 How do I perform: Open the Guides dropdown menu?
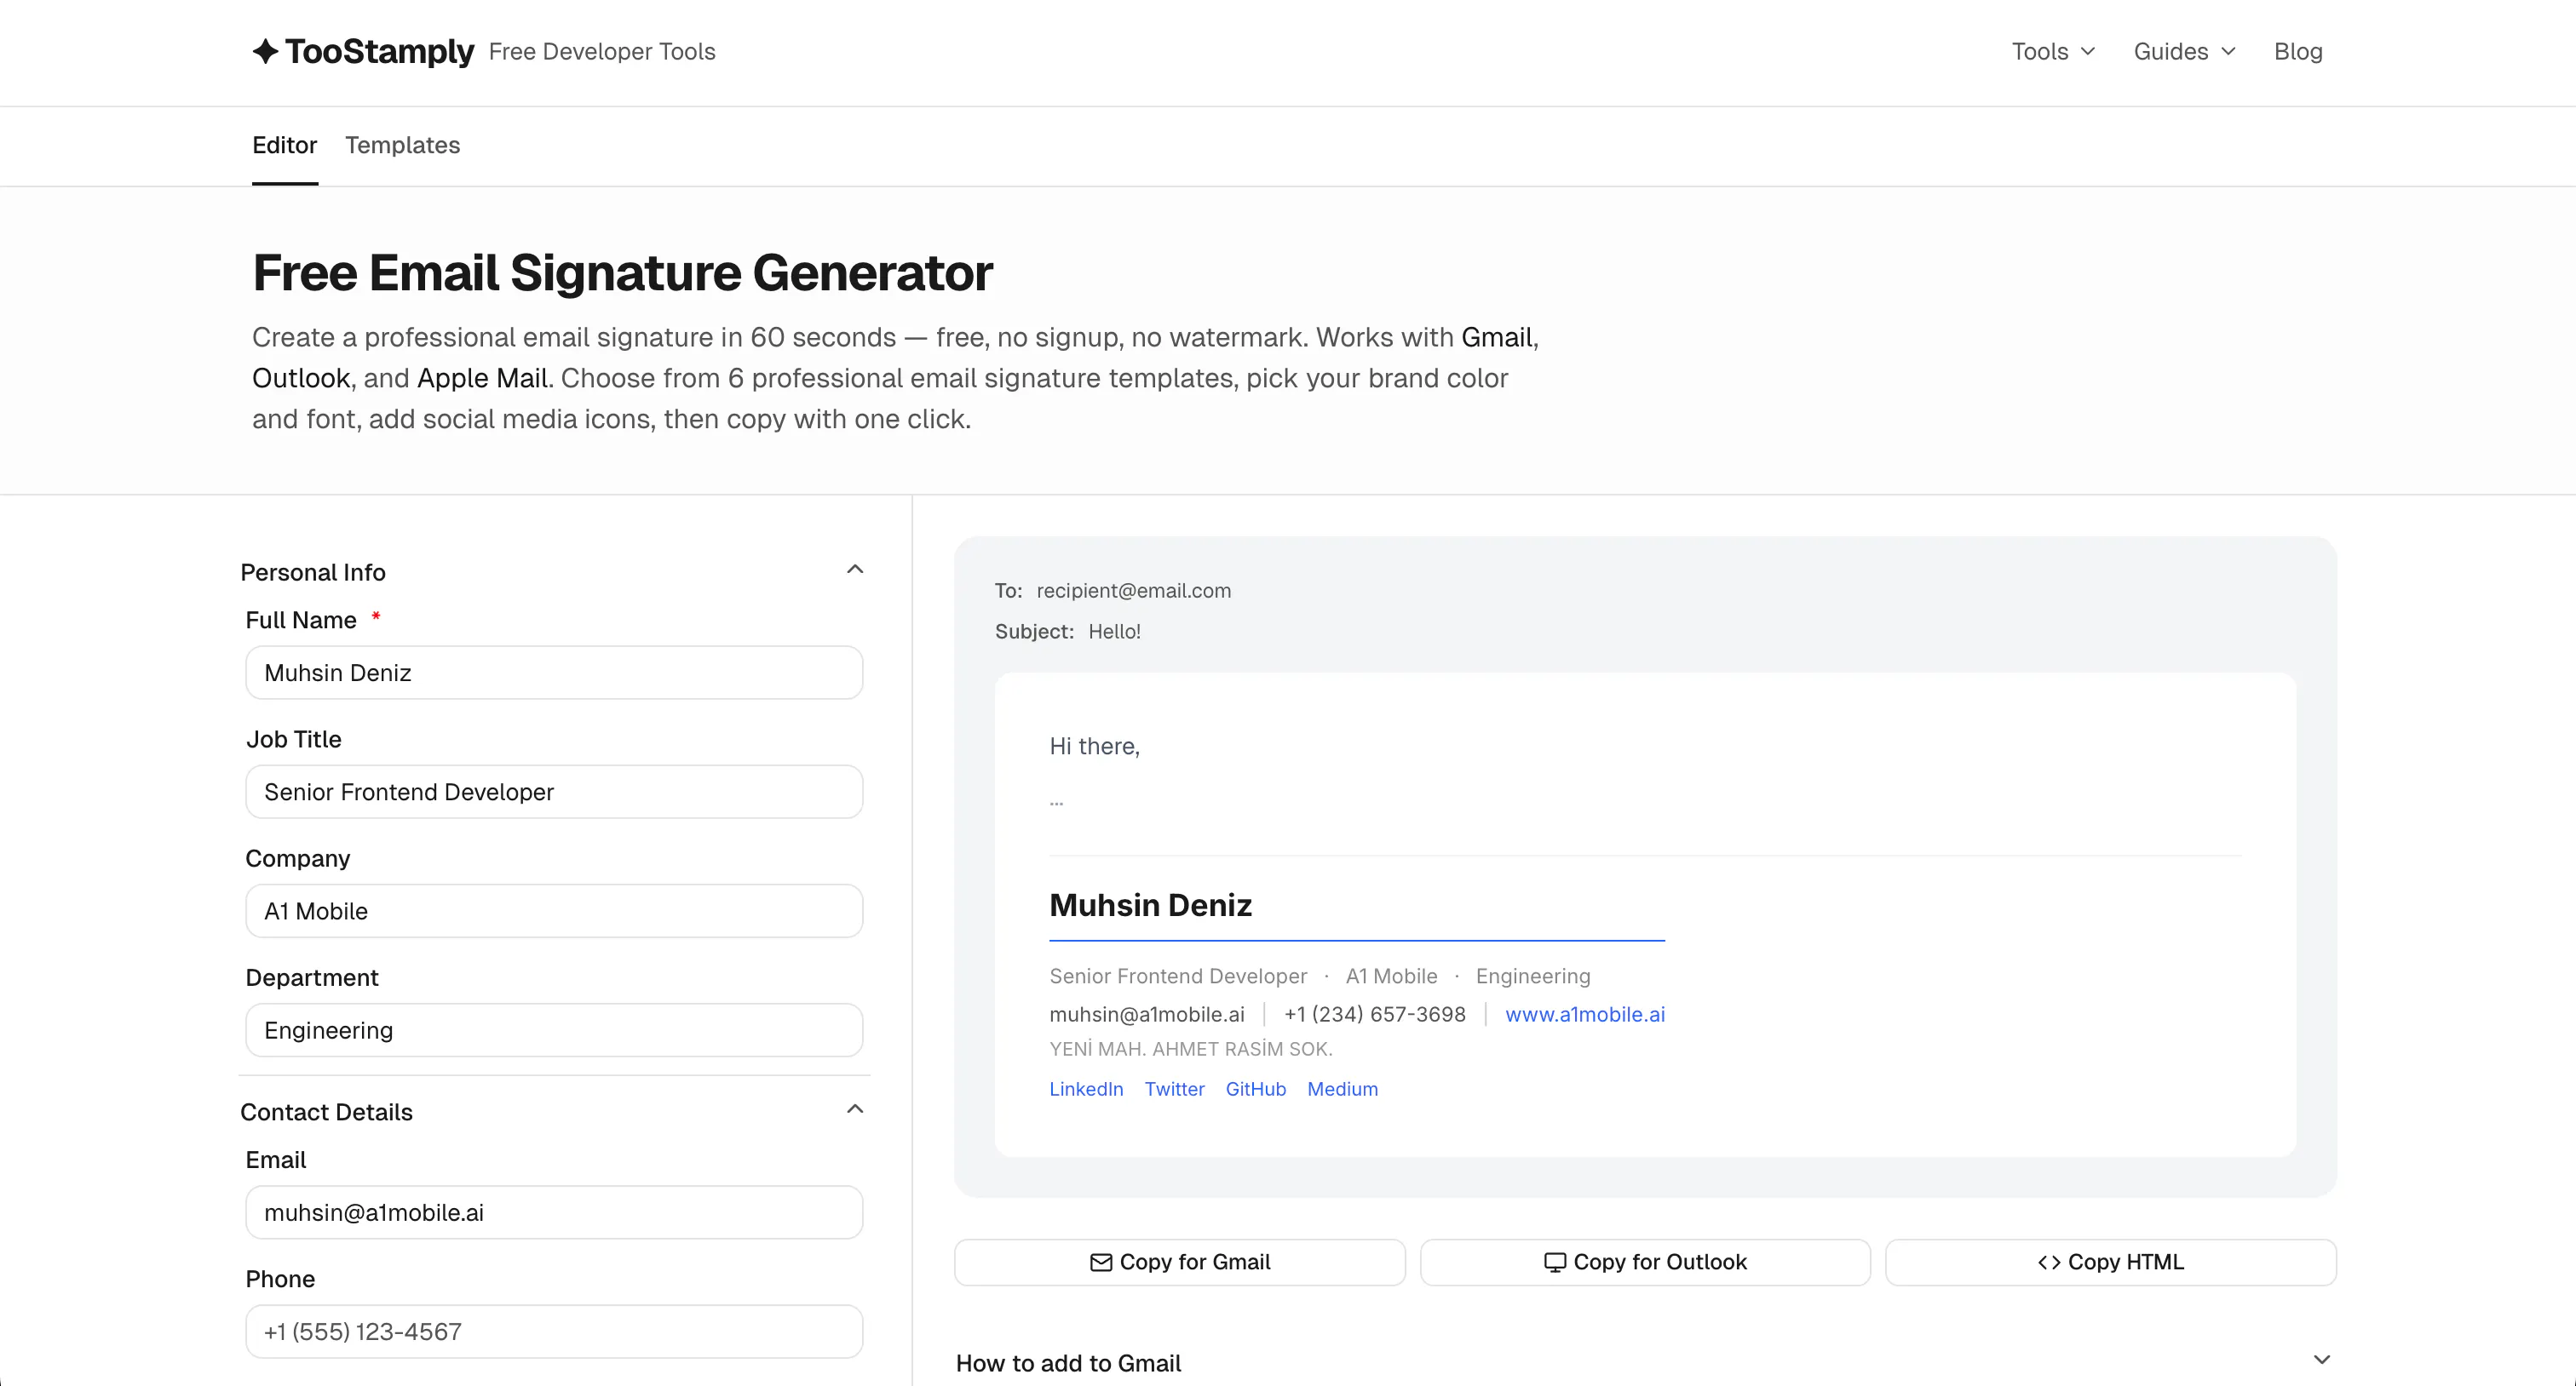point(2184,51)
